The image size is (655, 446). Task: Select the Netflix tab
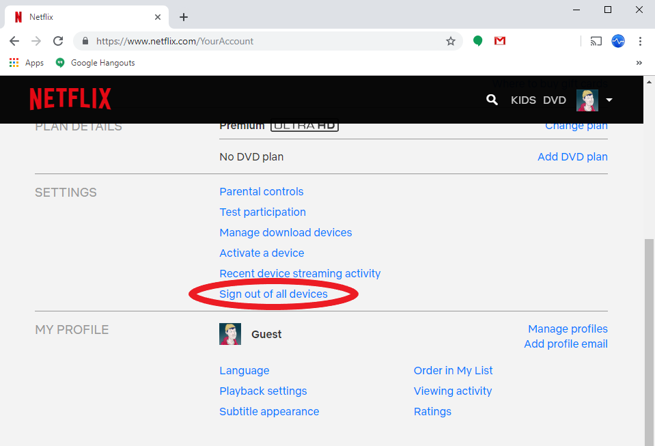point(87,17)
